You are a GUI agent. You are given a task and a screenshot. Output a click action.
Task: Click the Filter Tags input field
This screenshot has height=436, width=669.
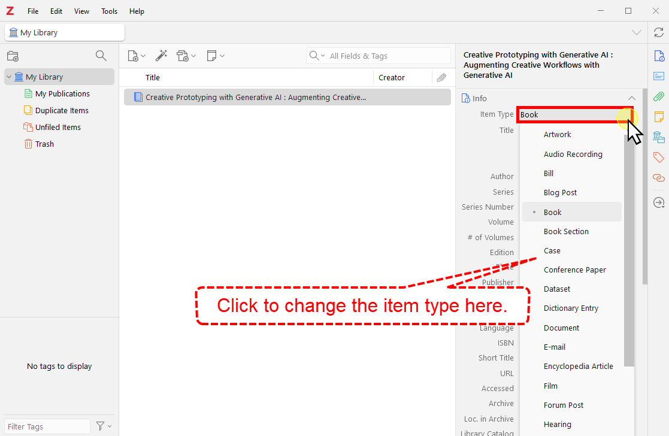pyautogui.click(x=47, y=426)
